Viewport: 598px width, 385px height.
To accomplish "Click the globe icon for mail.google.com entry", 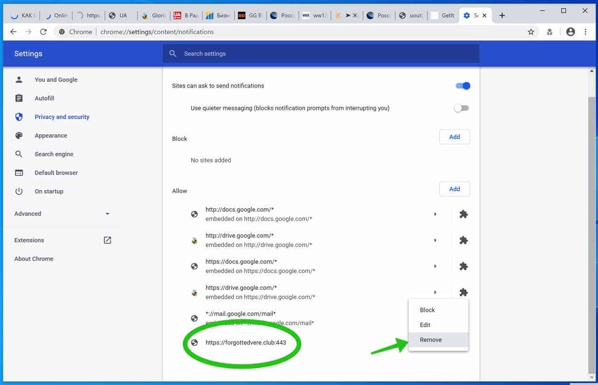I will 194,318.
